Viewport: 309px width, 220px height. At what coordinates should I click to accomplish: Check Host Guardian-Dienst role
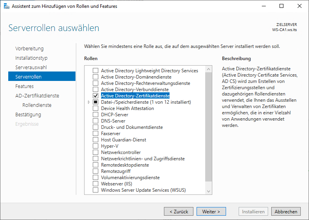tap(96, 140)
